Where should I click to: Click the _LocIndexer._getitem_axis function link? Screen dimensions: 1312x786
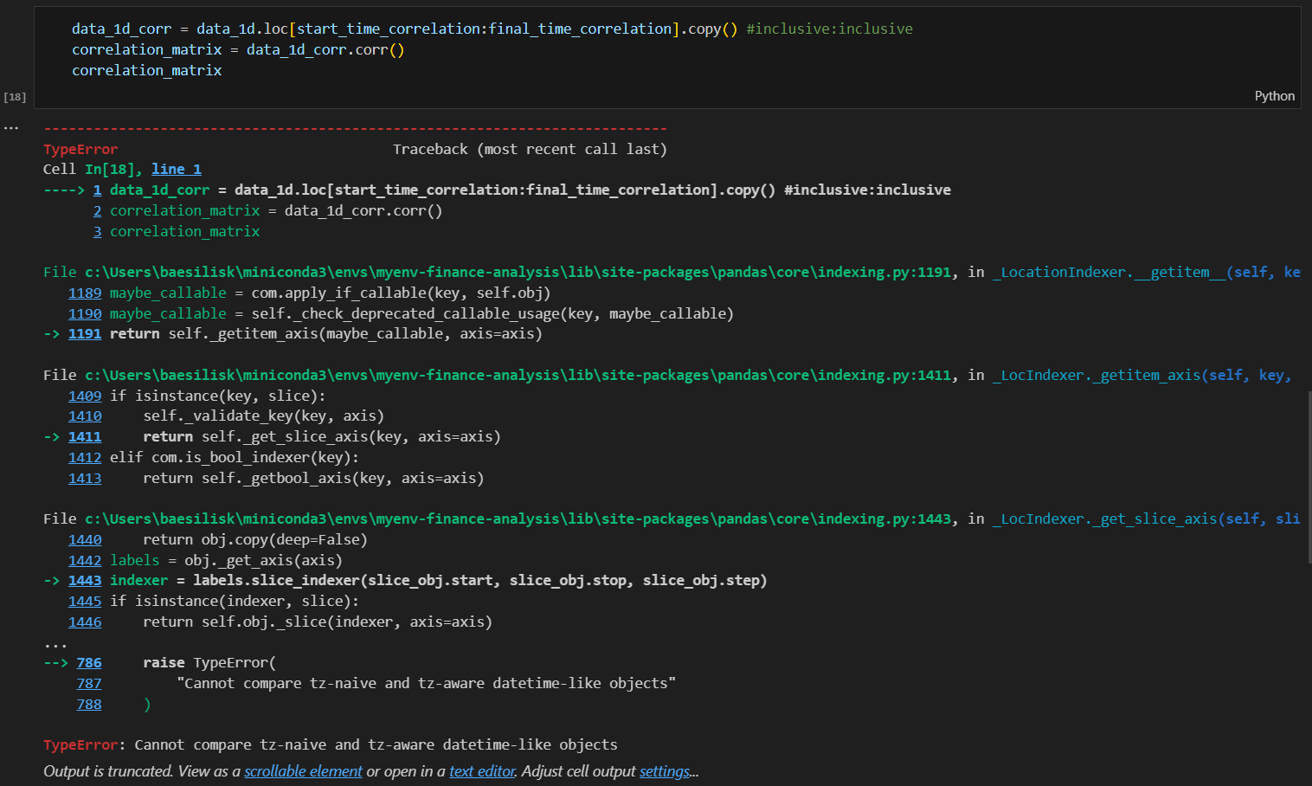1142,376
